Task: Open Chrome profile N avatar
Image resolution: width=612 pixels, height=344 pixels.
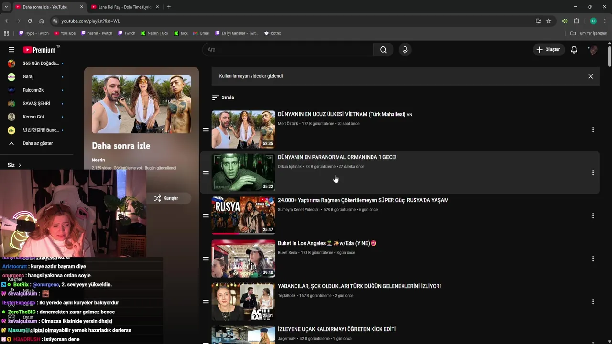Action: click(593, 21)
